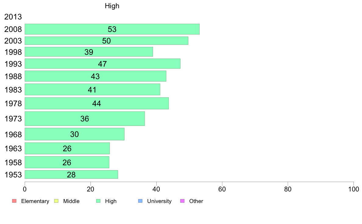Select the Elementary legend label

(35, 201)
